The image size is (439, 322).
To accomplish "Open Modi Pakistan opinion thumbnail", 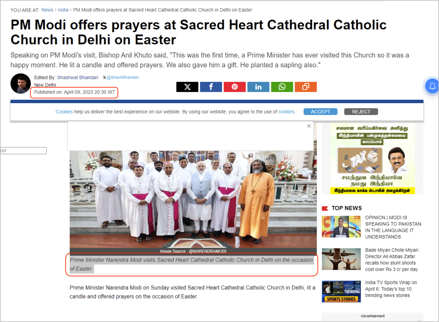I will pyautogui.click(x=341, y=227).
